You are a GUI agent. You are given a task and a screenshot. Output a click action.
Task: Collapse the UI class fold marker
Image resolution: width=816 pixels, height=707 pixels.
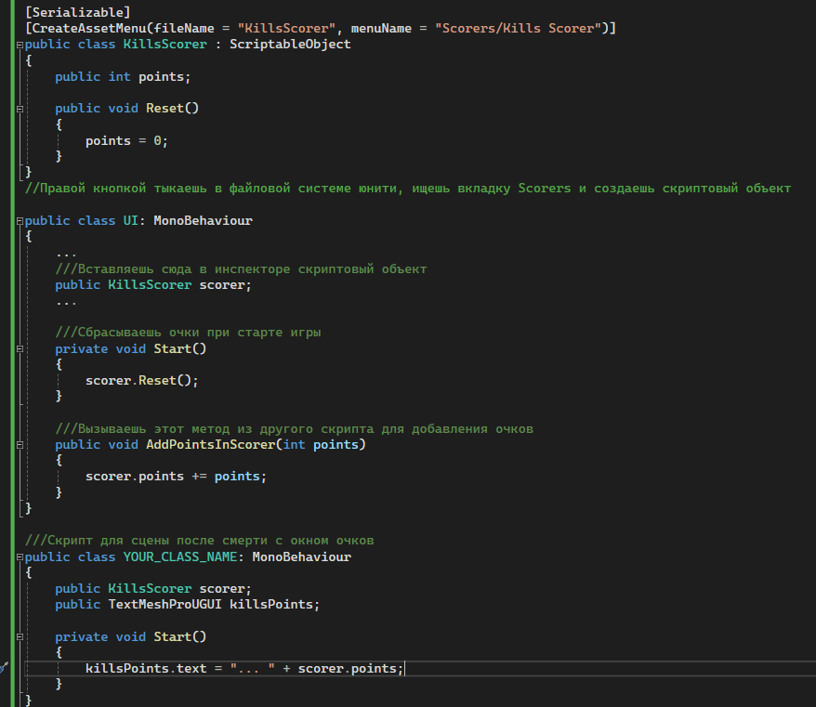click(20, 221)
